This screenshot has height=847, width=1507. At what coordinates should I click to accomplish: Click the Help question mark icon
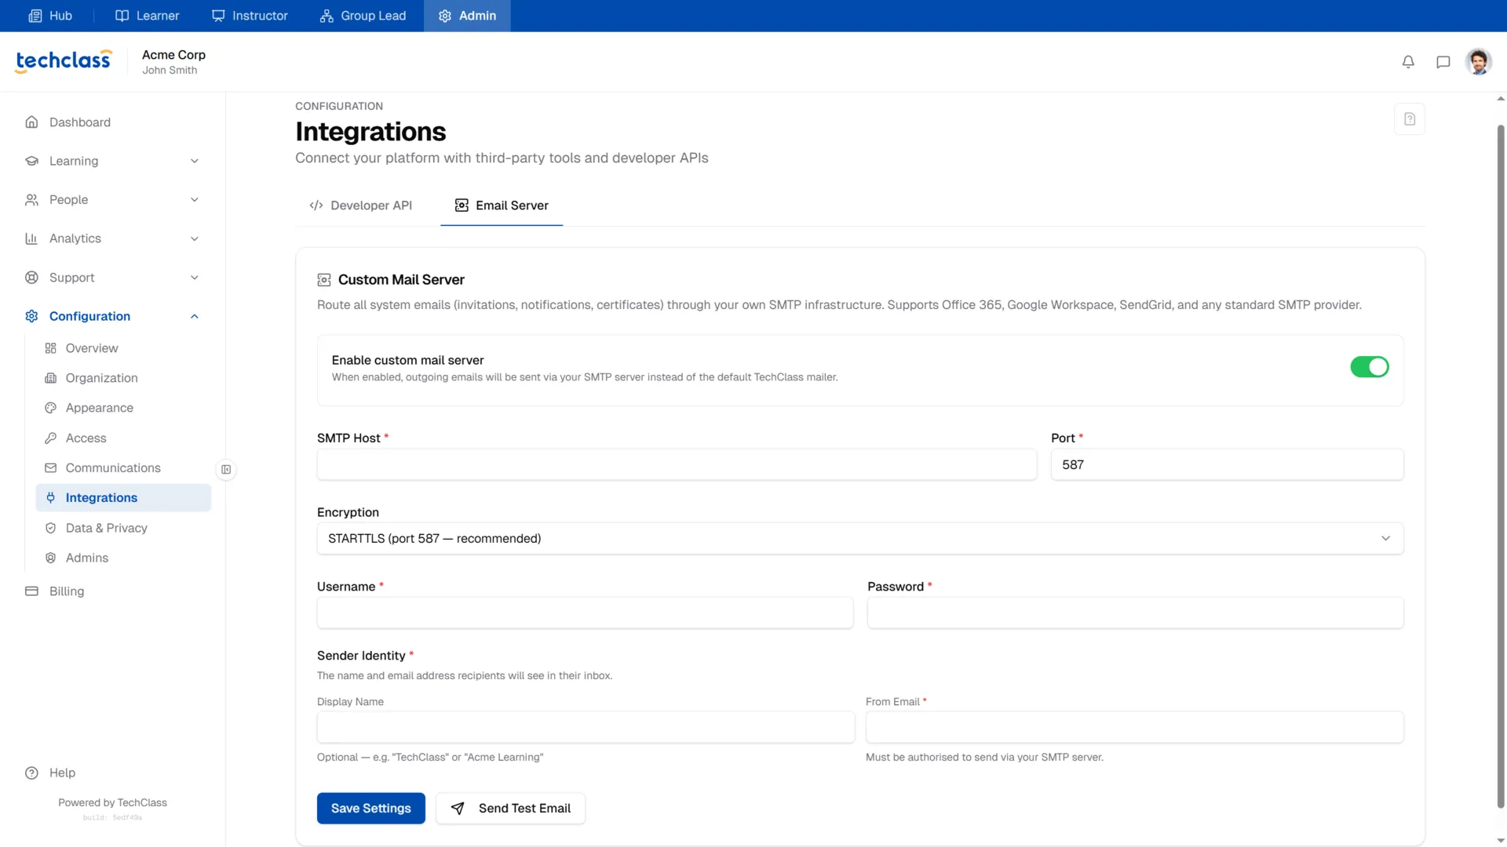coord(31,773)
